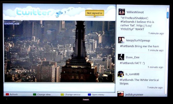
Task: Select the Change view label
Action: (x=44, y=94)
